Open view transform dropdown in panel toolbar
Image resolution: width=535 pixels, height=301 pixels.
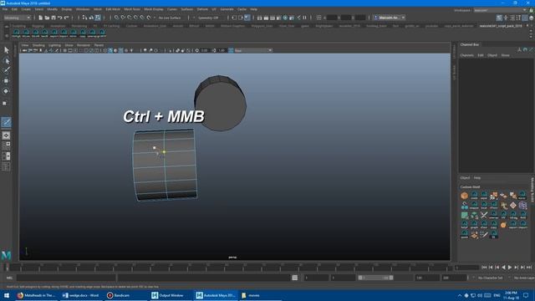253,50
